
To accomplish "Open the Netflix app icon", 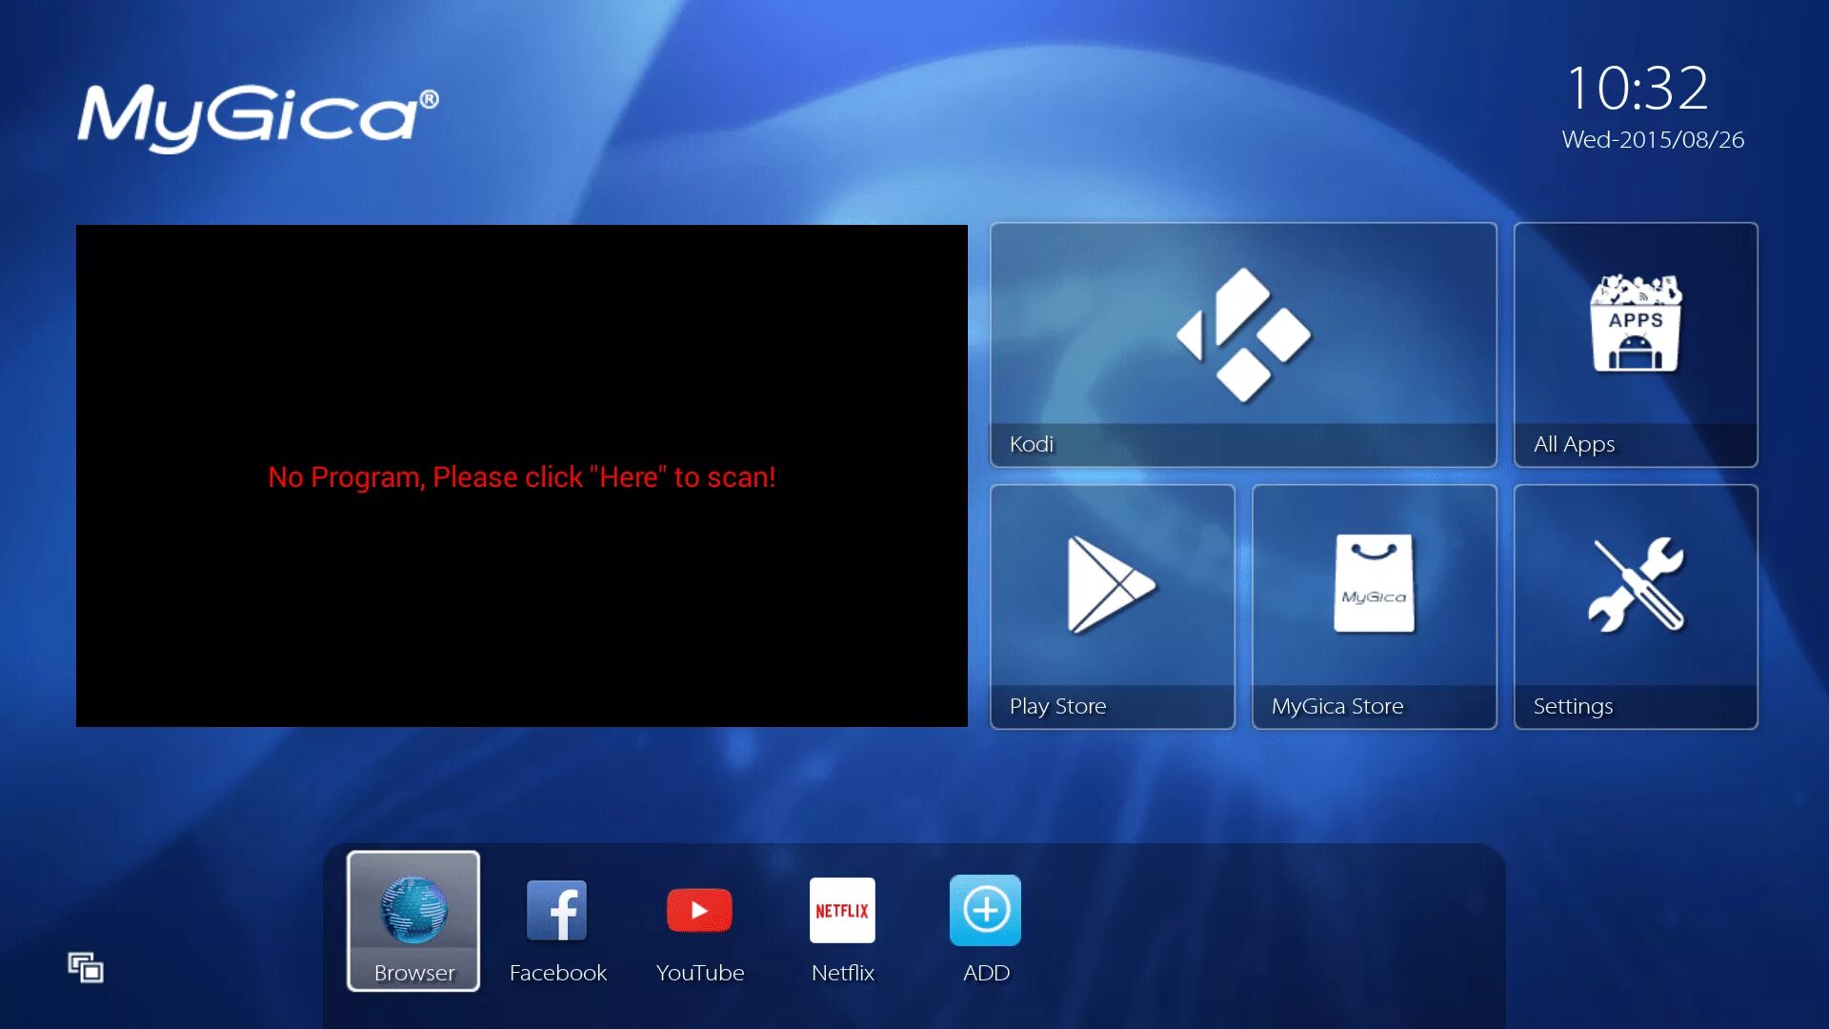I will pyautogui.click(x=842, y=910).
